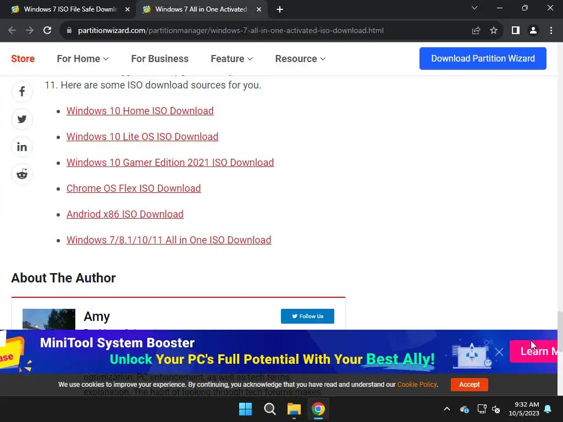Open notifications bell icon
Image resolution: width=563 pixels, height=422 pixels.
click(x=548, y=409)
